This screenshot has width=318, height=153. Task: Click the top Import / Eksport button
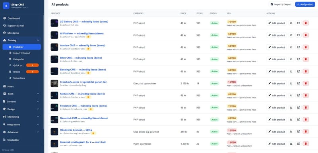point(281,4)
